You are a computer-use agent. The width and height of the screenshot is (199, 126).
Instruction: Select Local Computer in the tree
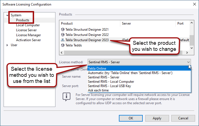pyautogui.click(x=28, y=25)
